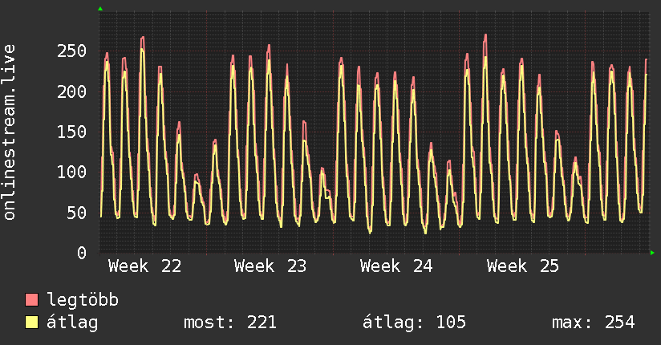Click the átlag: 105 statistic
Screen dimensions: 661x345
(415, 323)
